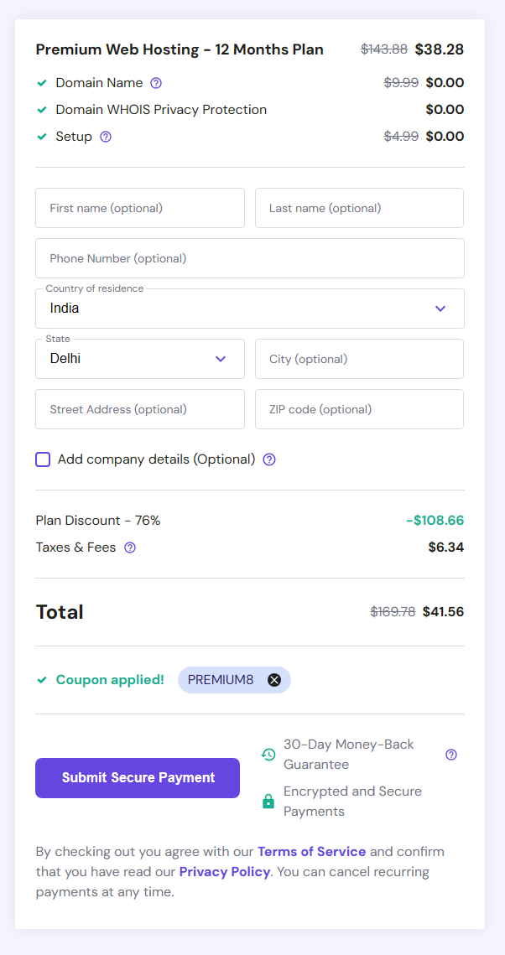Focus the Phone Number field
This screenshot has height=955, width=505.
[x=249, y=258]
